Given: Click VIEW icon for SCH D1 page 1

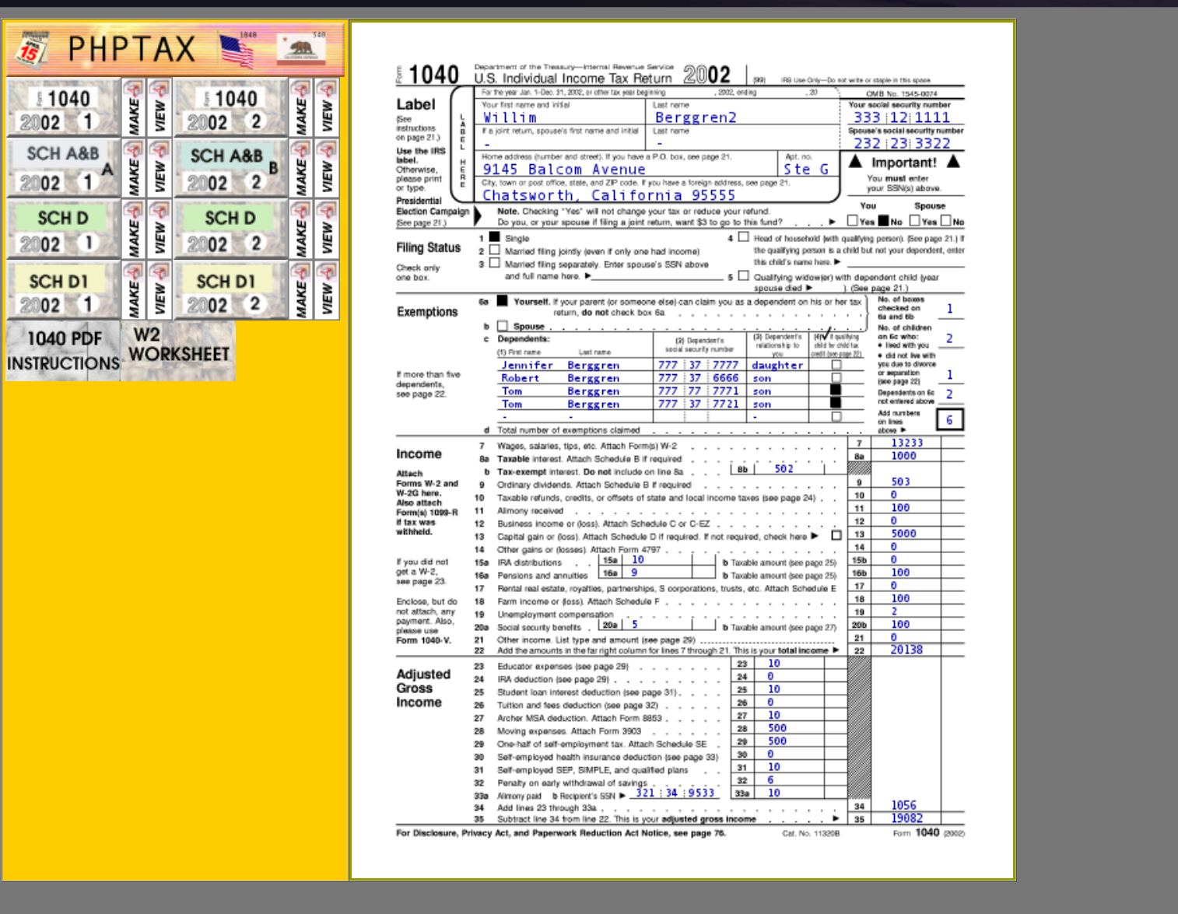Looking at the screenshot, I should [x=160, y=290].
